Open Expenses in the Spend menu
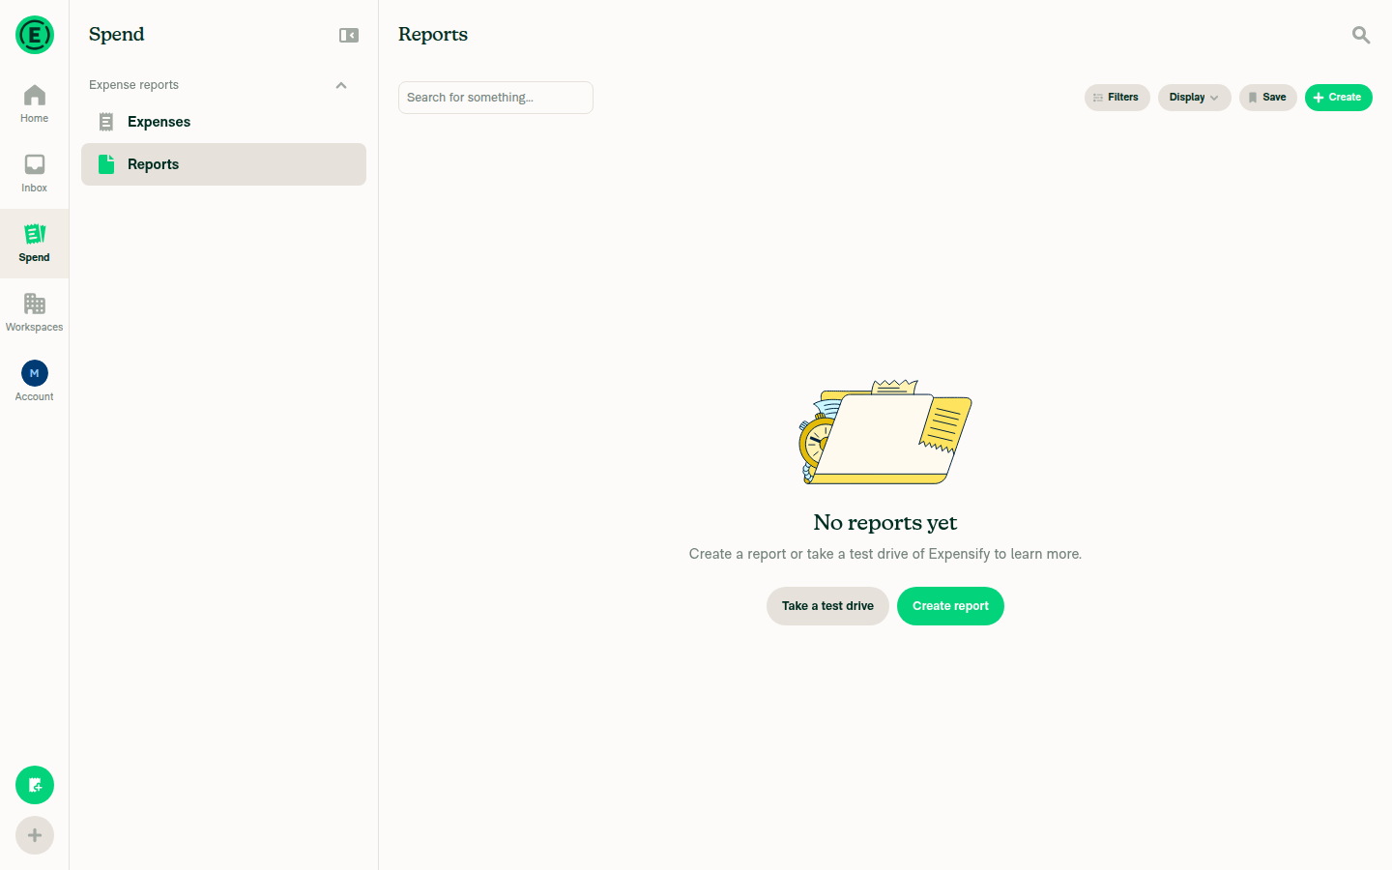Viewport: 1392px width, 870px height. (x=224, y=122)
